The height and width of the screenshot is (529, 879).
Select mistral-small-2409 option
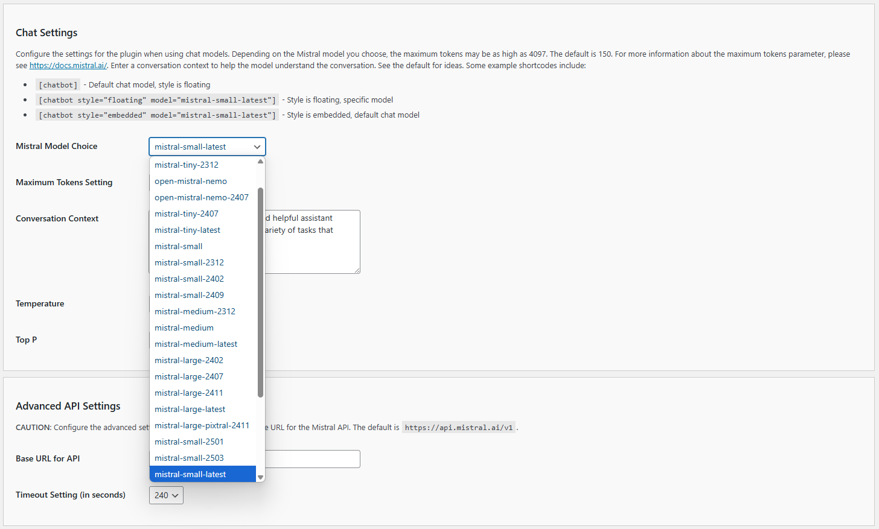point(203,295)
